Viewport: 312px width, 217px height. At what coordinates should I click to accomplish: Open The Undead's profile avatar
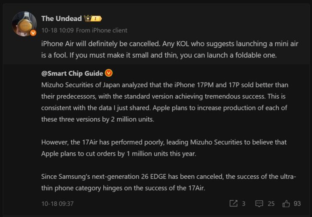tap(24, 24)
